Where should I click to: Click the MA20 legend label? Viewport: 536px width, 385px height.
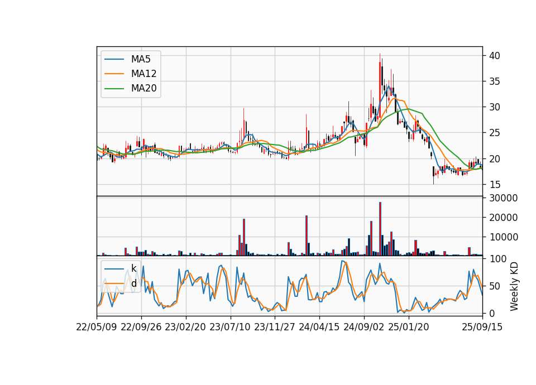coord(143,88)
